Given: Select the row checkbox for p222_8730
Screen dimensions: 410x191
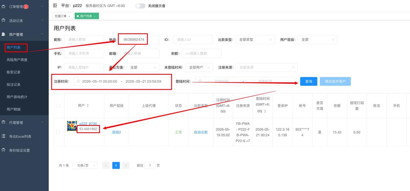Looking at the screenshot, I should click(58, 132).
